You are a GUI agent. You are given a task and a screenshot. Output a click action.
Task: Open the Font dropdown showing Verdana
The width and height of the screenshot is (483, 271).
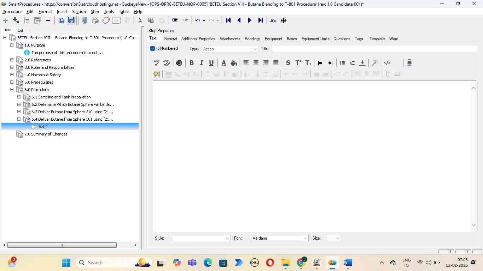[280, 239]
